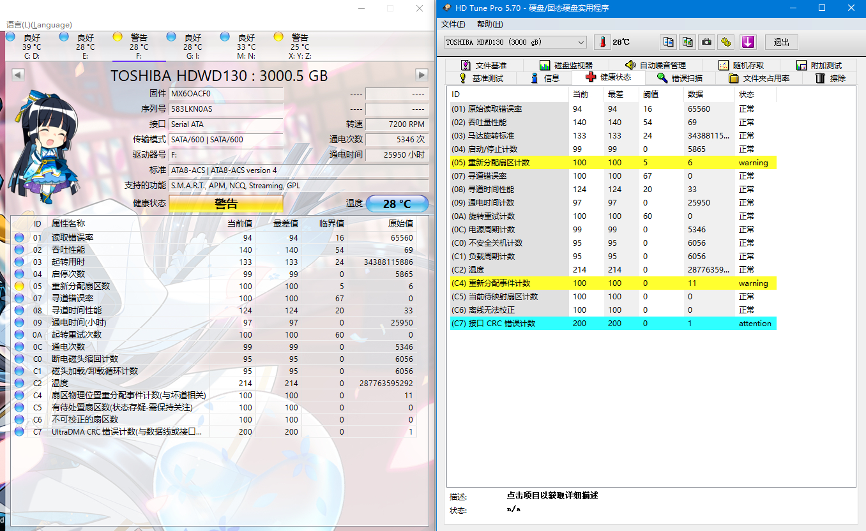Select the (01) 原始读取错误率 row in HD Tune
The width and height of the screenshot is (866, 531).
pyautogui.click(x=612, y=109)
